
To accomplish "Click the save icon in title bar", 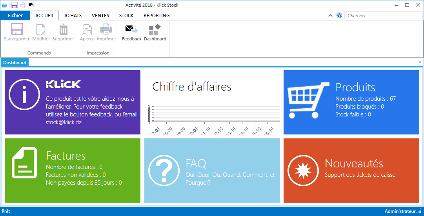I will [15, 5].
